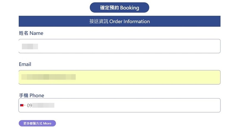
Task: Click the Email label text
Action: tap(25, 64)
